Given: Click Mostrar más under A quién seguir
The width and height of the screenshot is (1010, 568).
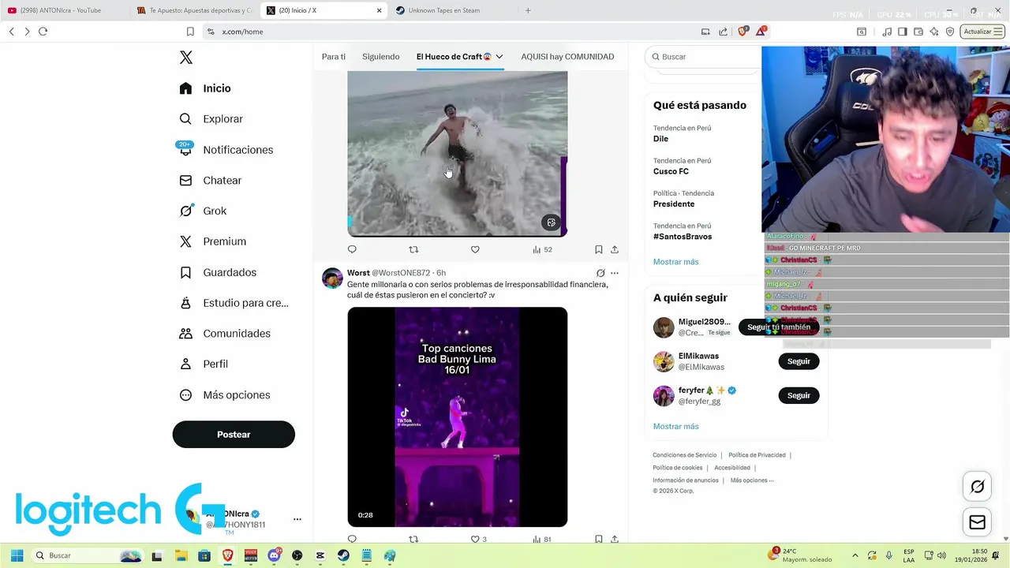Looking at the screenshot, I should [x=675, y=427].
